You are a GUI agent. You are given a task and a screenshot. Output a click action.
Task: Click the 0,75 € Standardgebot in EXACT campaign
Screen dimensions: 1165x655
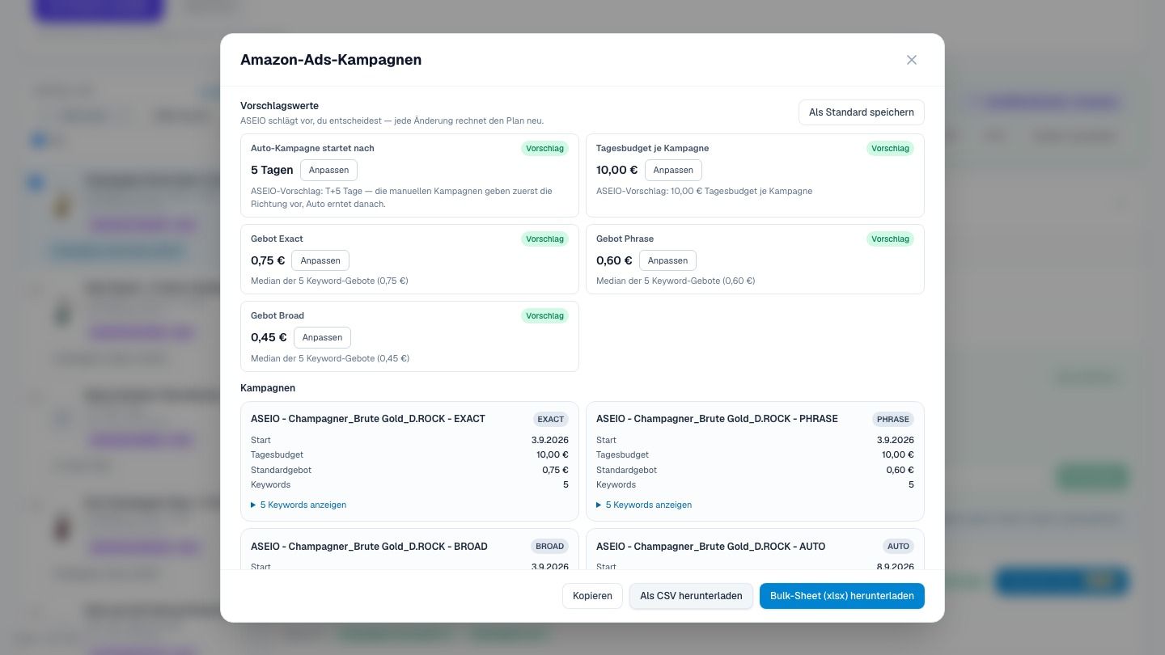coord(555,470)
